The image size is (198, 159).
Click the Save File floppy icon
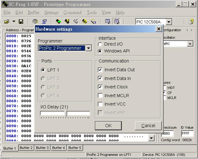(21, 22)
